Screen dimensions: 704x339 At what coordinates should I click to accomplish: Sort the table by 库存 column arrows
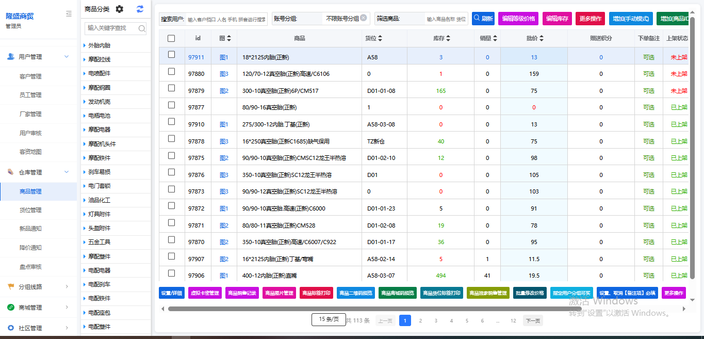pyautogui.click(x=449, y=38)
